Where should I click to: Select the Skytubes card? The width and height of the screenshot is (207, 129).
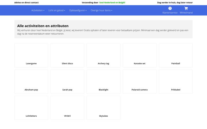103,108
